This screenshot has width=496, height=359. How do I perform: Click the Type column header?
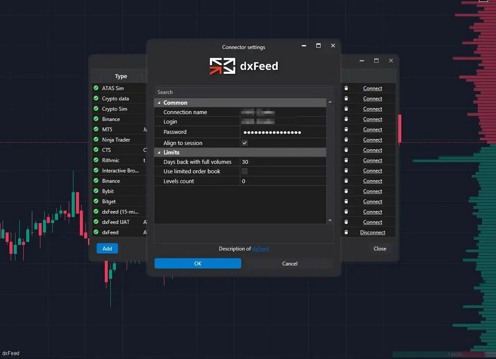(x=121, y=76)
